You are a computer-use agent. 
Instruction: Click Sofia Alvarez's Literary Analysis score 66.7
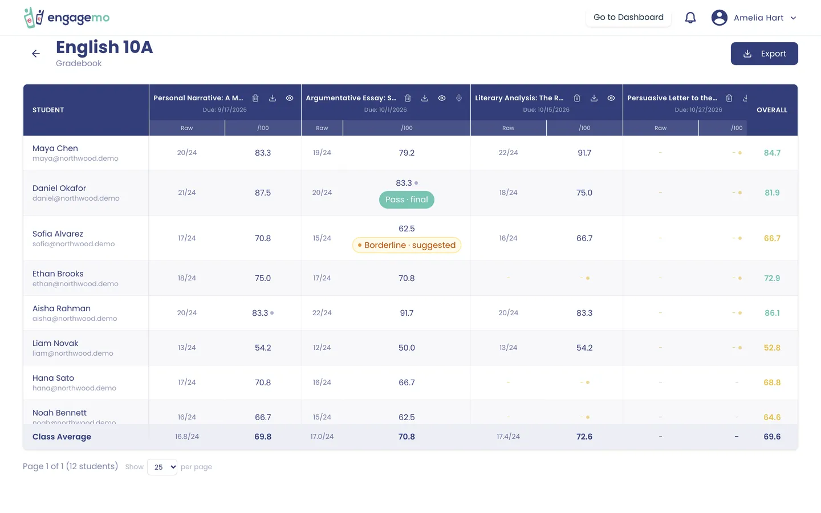point(584,238)
